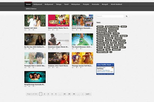Select the Biography tag
The image size is (154, 102).
102,31
